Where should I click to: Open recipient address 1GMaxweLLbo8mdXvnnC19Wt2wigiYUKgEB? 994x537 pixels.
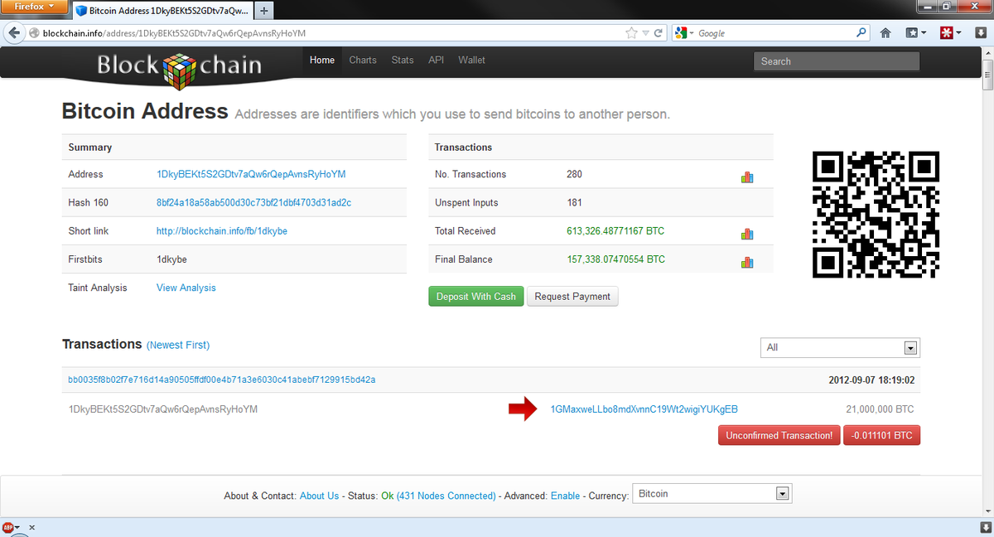pyautogui.click(x=644, y=409)
